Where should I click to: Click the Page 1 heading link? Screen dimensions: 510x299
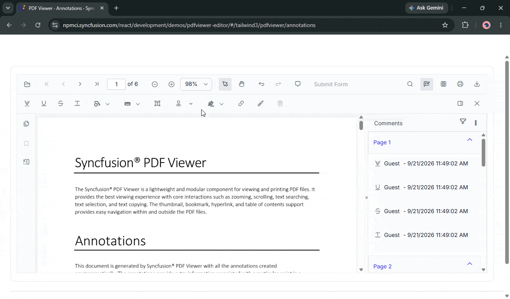coord(382,142)
